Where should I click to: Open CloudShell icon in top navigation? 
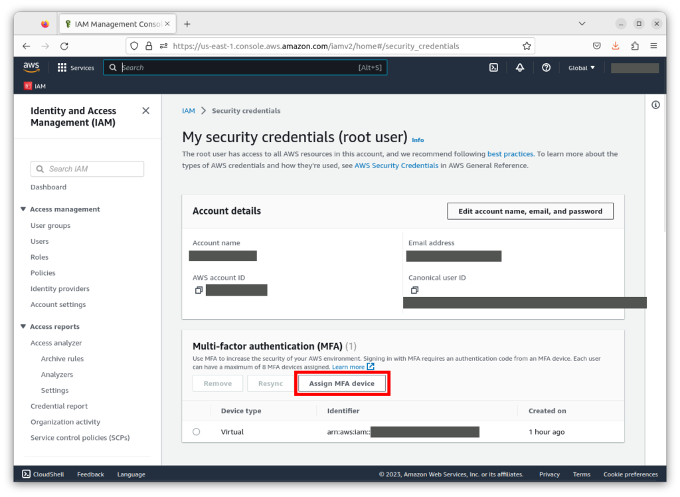493,68
